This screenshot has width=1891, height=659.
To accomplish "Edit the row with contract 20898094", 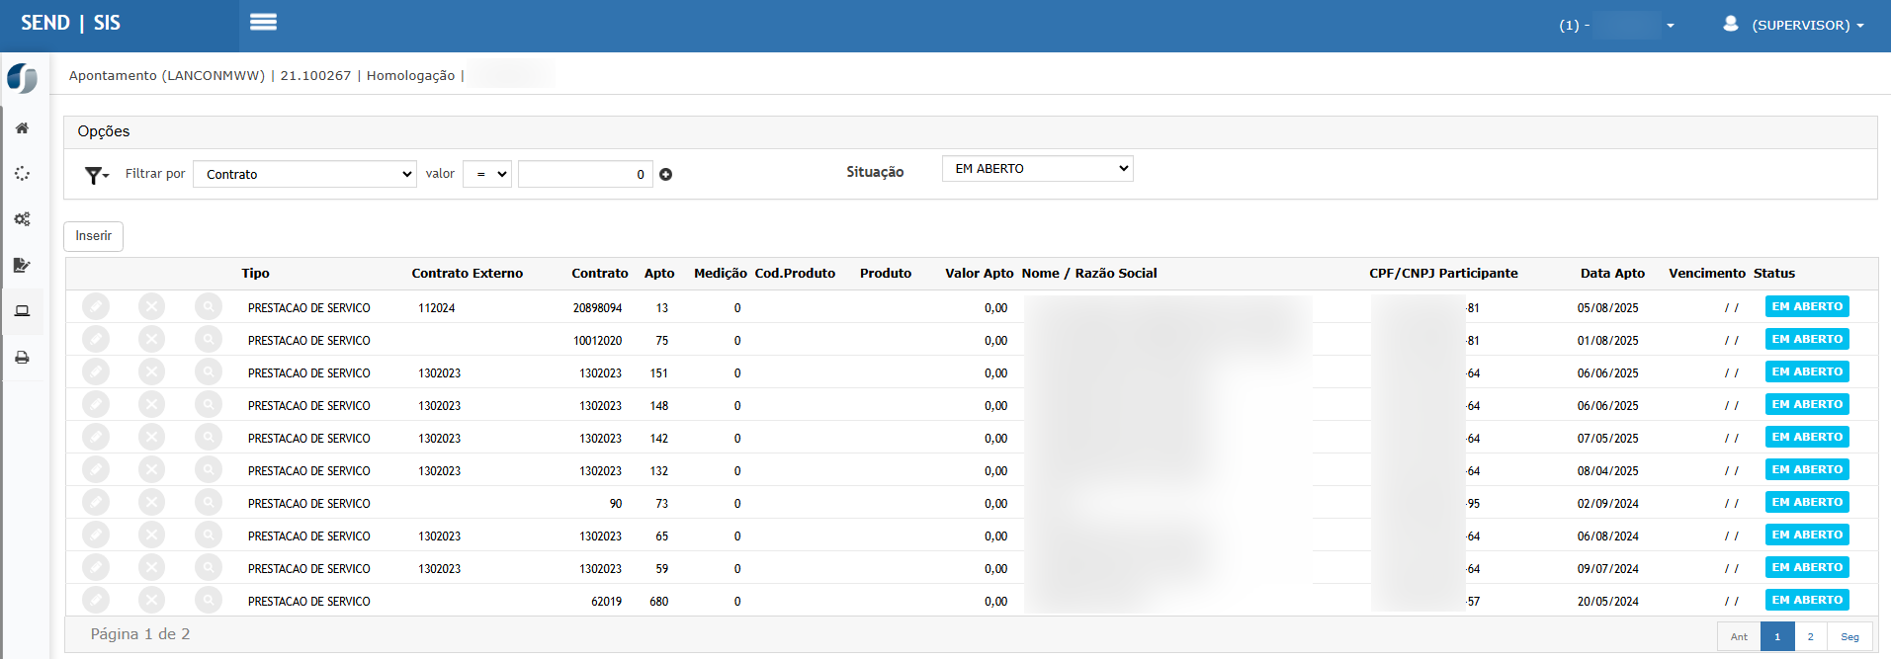I will pyautogui.click(x=96, y=307).
